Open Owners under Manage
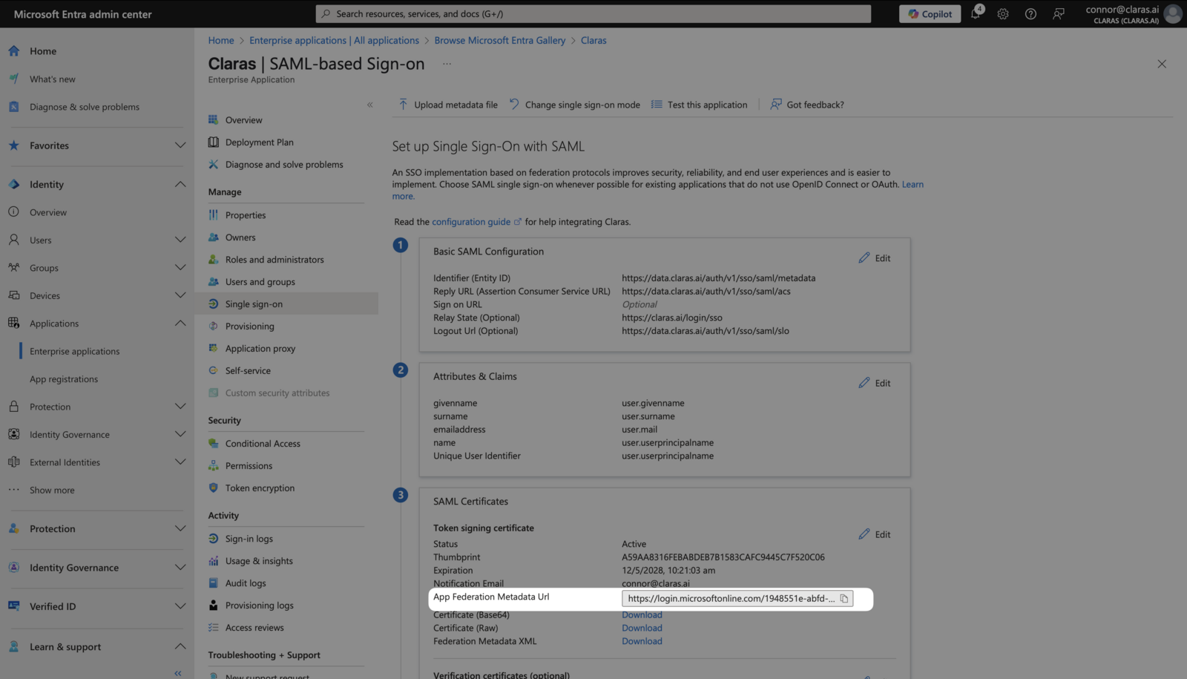 (x=240, y=237)
